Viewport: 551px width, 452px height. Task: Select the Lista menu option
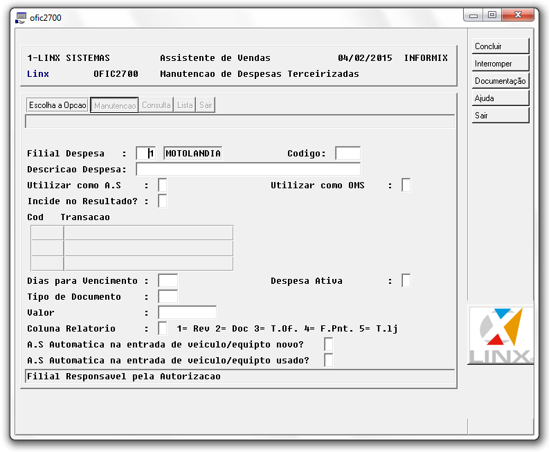click(185, 105)
